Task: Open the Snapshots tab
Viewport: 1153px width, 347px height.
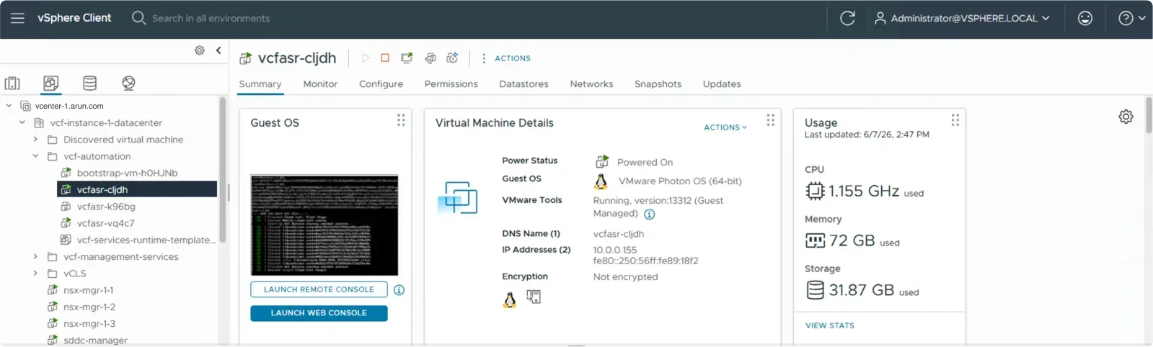Action: click(x=658, y=84)
